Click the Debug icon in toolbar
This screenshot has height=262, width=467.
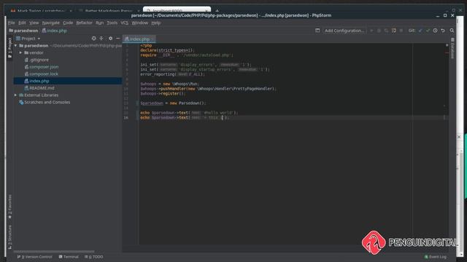click(x=379, y=31)
